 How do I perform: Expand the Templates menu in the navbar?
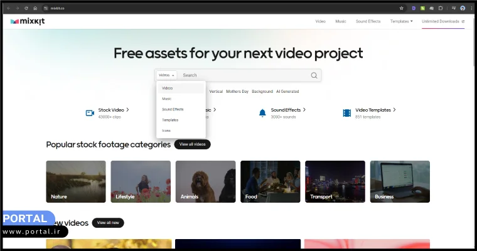(x=401, y=21)
